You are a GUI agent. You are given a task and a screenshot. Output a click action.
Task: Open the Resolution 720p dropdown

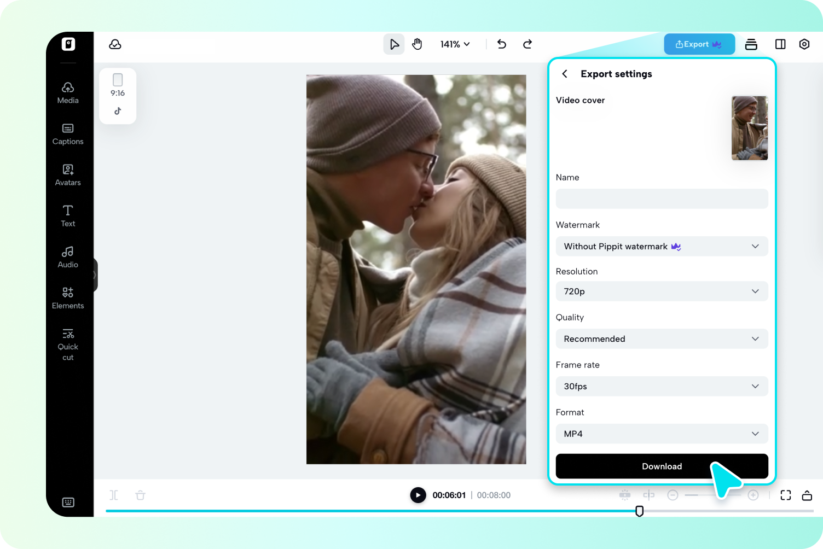(662, 291)
